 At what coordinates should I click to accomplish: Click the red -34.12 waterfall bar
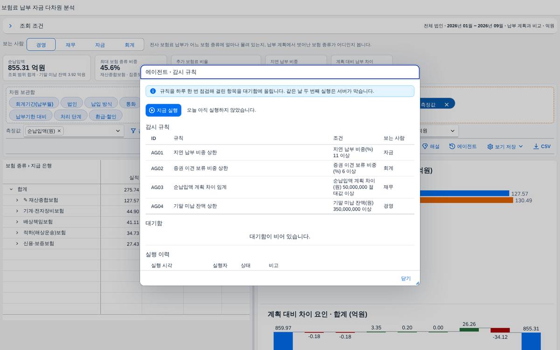[500, 330]
